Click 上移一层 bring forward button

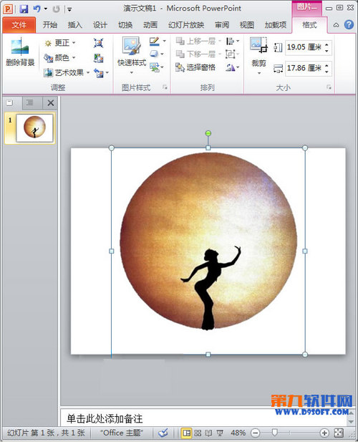[x=195, y=41]
